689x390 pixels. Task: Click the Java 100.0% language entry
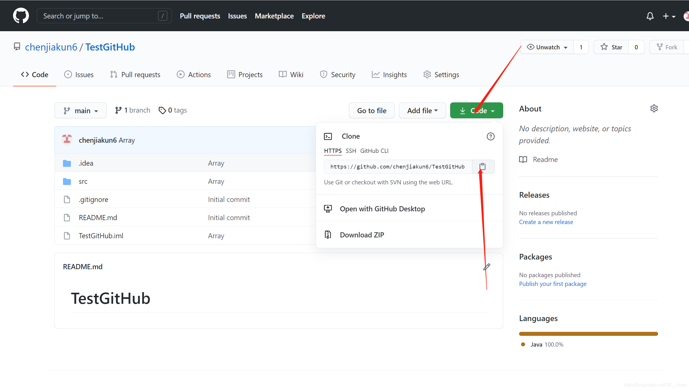[x=542, y=345]
